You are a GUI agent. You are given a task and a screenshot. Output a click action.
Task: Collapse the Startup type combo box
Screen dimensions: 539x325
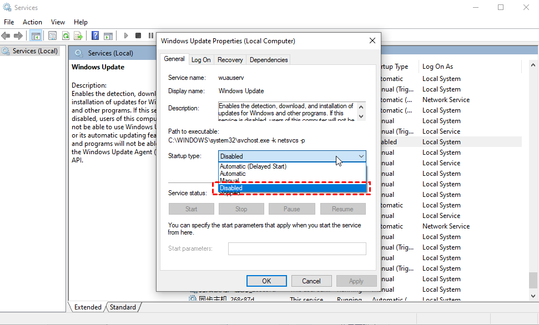pos(361,156)
